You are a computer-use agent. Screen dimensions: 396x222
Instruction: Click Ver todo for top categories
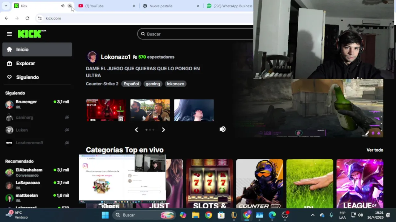(x=375, y=150)
